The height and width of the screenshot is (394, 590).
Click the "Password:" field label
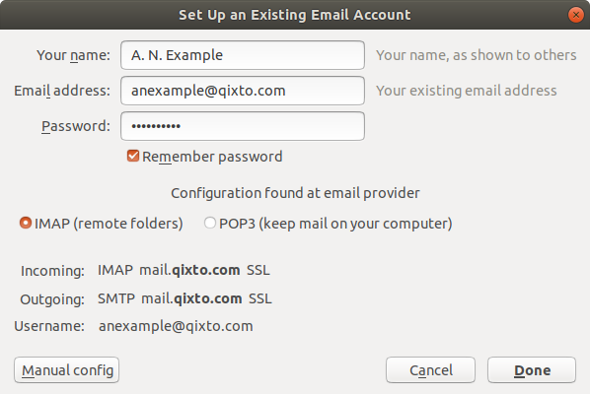tap(76, 126)
